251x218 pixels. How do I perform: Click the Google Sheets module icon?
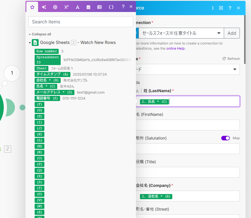[35, 43]
